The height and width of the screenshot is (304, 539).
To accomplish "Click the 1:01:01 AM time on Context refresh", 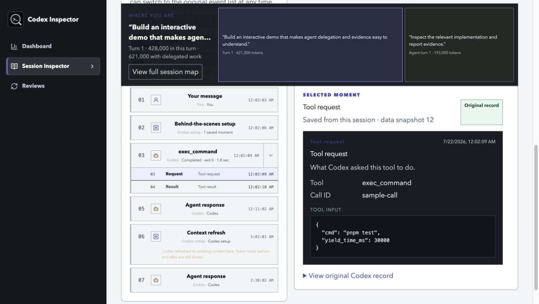I will pyautogui.click(x=262, y=237).
